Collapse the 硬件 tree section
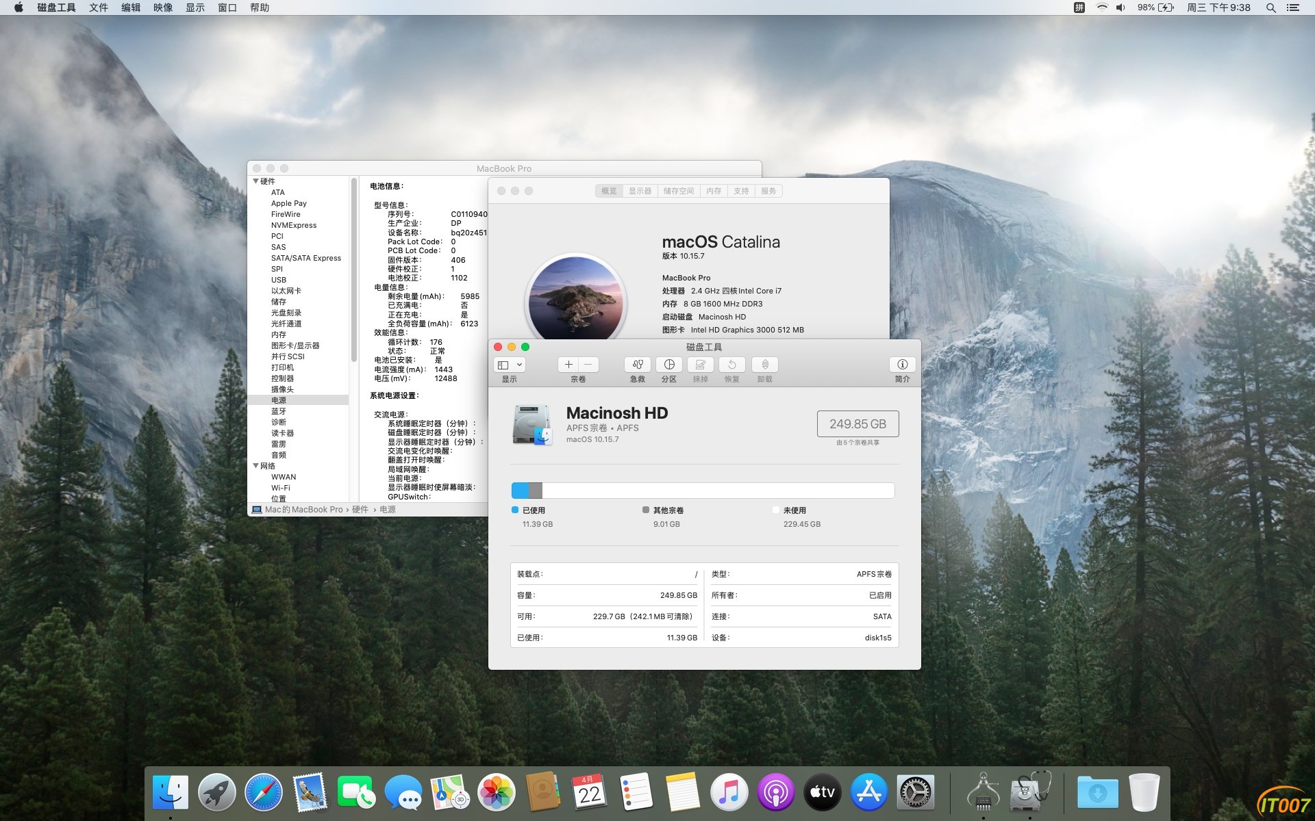The height and width of the screenshot is (821, 1315). pos(255,181)
